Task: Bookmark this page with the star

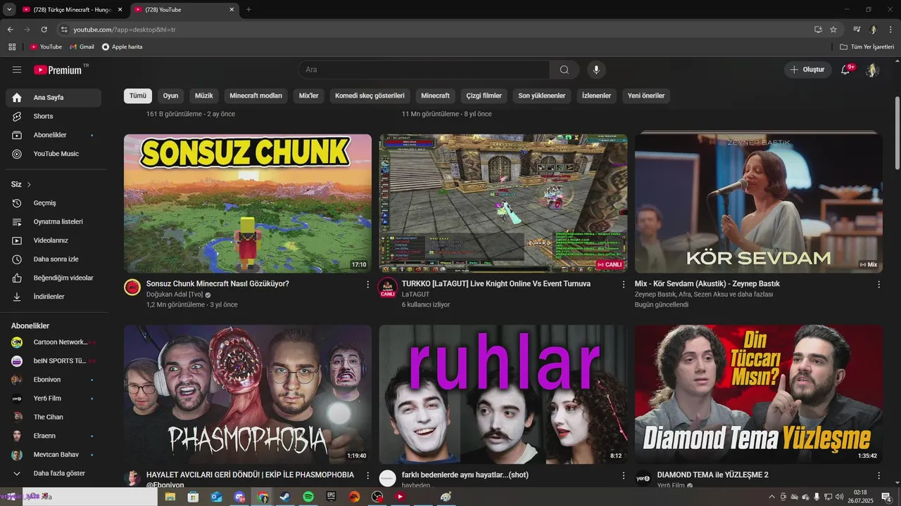Action: click(833, 30)
